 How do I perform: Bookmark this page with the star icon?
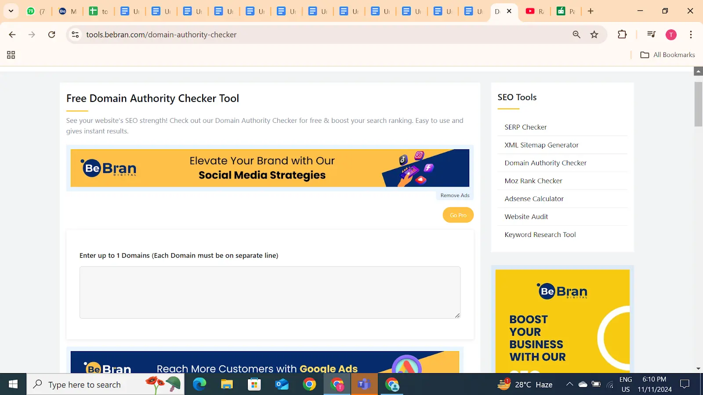pos(594,35)
